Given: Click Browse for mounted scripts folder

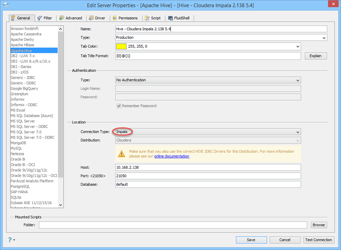Looking at the screenshot, I should [318, 225].
